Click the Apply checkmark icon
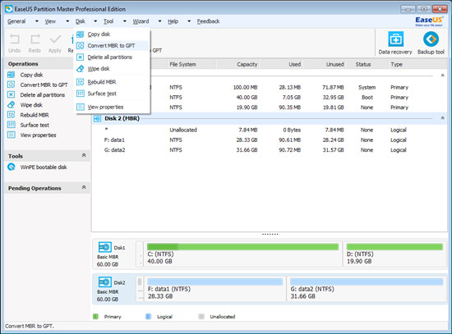452x334 pixels. (55, 39)
